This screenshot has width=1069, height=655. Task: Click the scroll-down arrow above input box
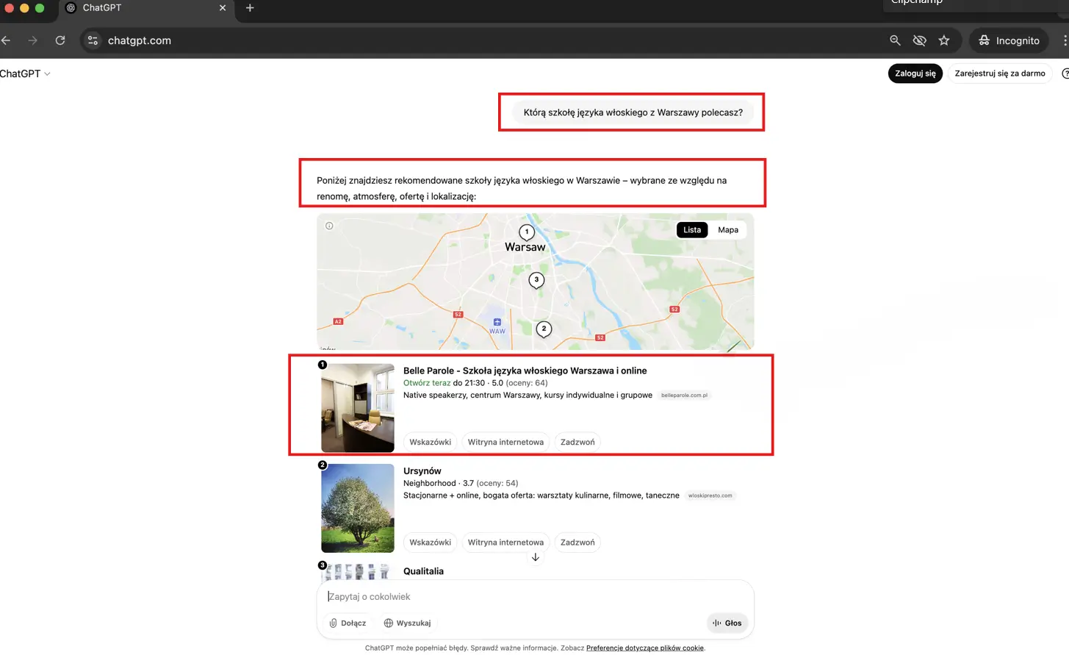(536, 557)
